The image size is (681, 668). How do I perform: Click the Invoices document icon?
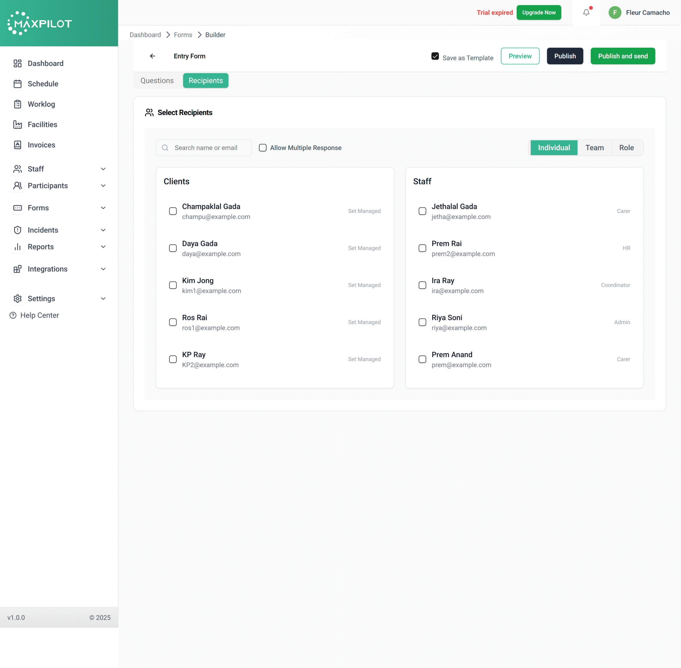click(x=18, y=145)
